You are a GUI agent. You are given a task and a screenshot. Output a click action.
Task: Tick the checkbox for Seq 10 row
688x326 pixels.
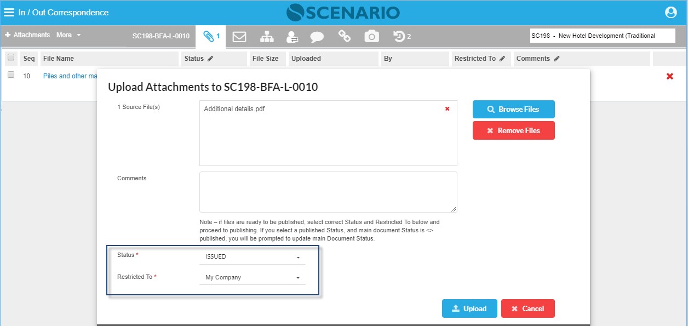point(11,75)
